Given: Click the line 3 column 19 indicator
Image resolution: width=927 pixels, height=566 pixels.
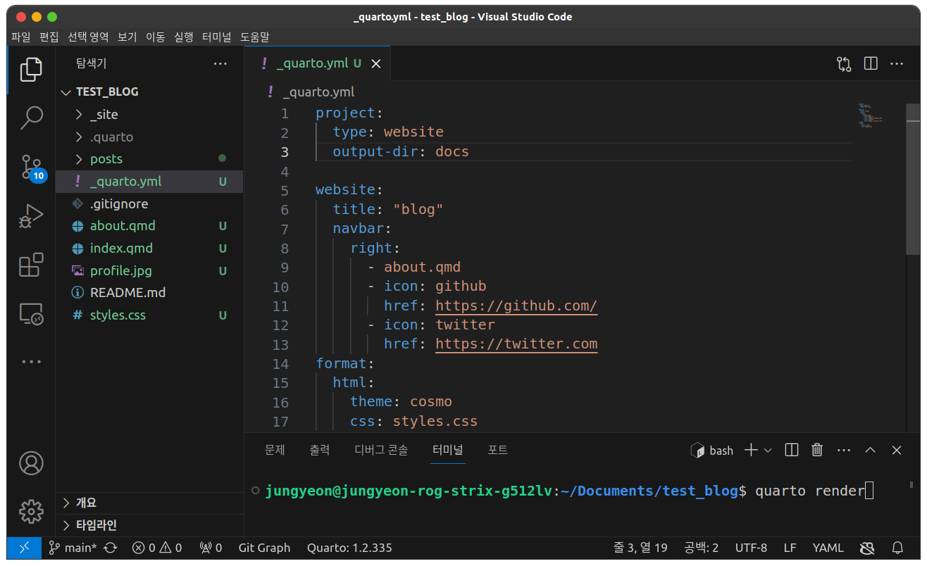Looking at the screenshot, I should pos(640,548).
